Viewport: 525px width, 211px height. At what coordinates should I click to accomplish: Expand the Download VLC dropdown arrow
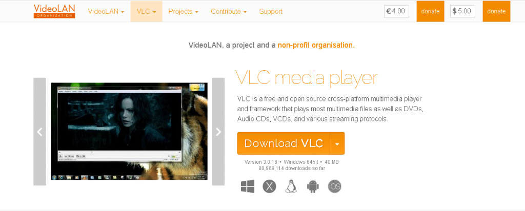(337, 143)
